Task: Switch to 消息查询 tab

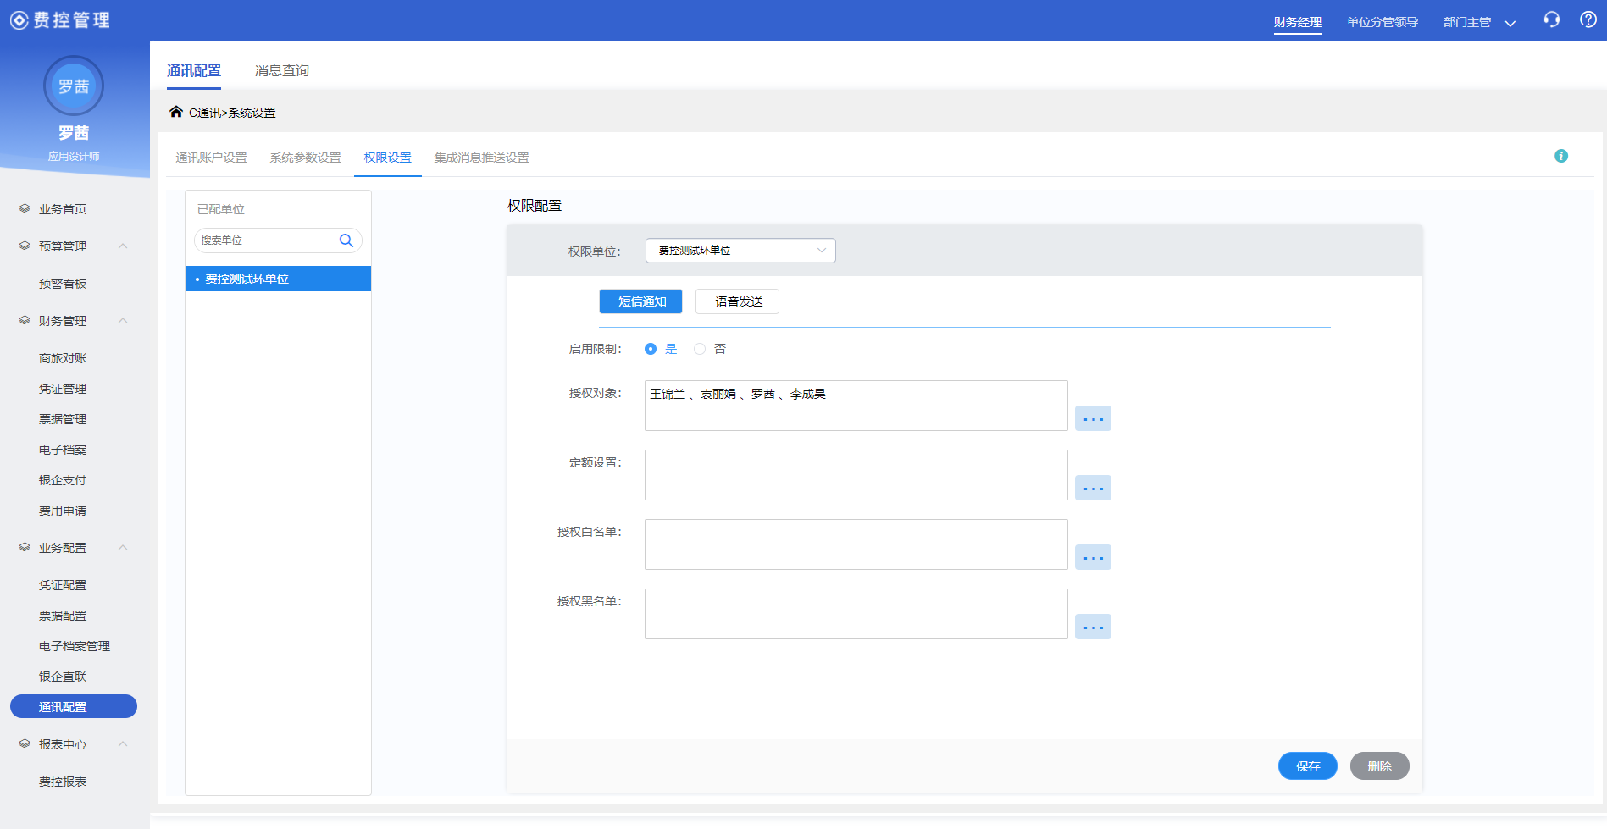Action: pos(282,70)
